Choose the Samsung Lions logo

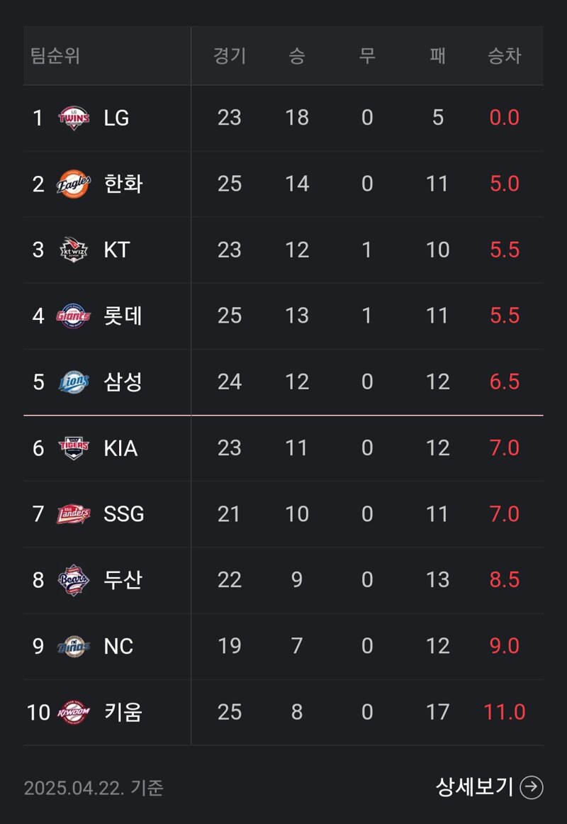[x=74, y=382]
